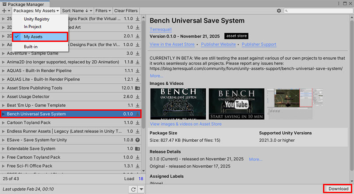Open the Package Manager window options kebab menu
The width and height of the screenshot is (354, 194).
(339, 4)
